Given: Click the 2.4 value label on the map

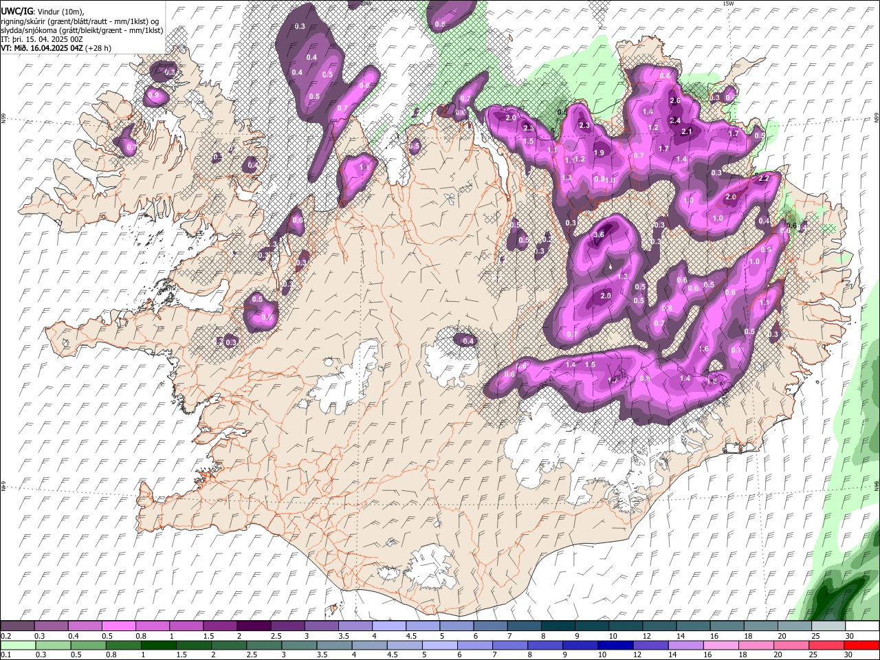Looking at the screenshot, I should [x=675, y=120].
